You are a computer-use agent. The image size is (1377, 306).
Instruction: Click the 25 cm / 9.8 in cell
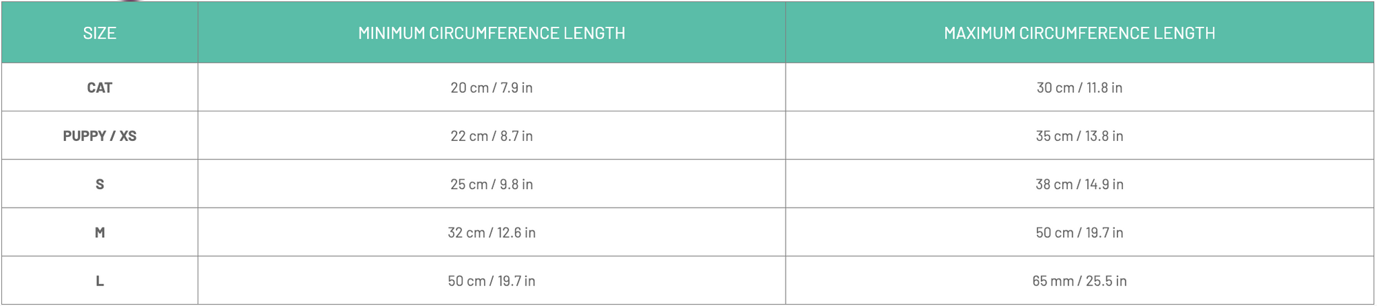pos(492,184)
